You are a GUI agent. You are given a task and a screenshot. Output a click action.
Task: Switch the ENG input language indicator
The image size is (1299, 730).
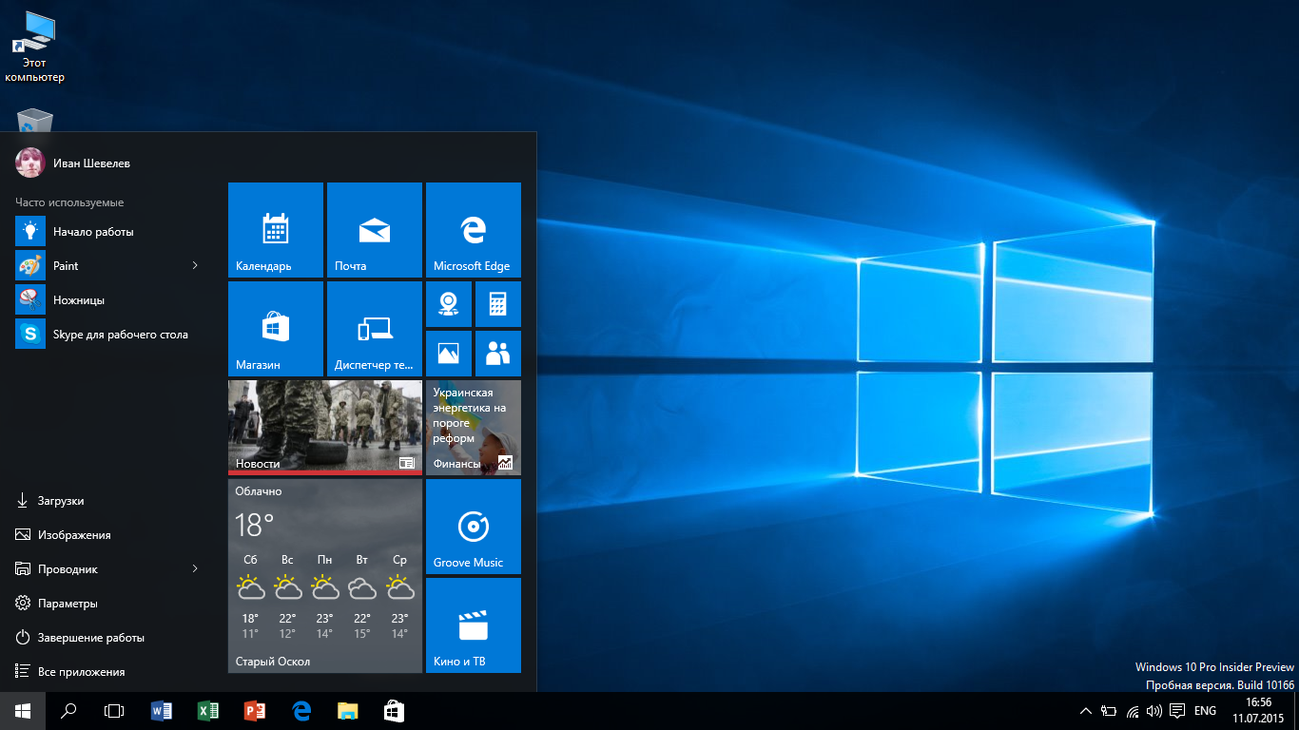point(1205,711)
